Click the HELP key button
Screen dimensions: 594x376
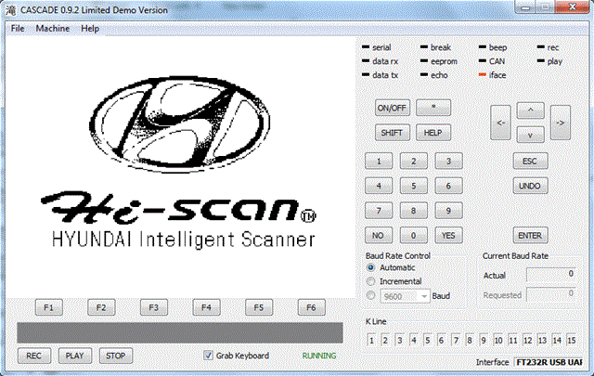[x=433, y=133]
